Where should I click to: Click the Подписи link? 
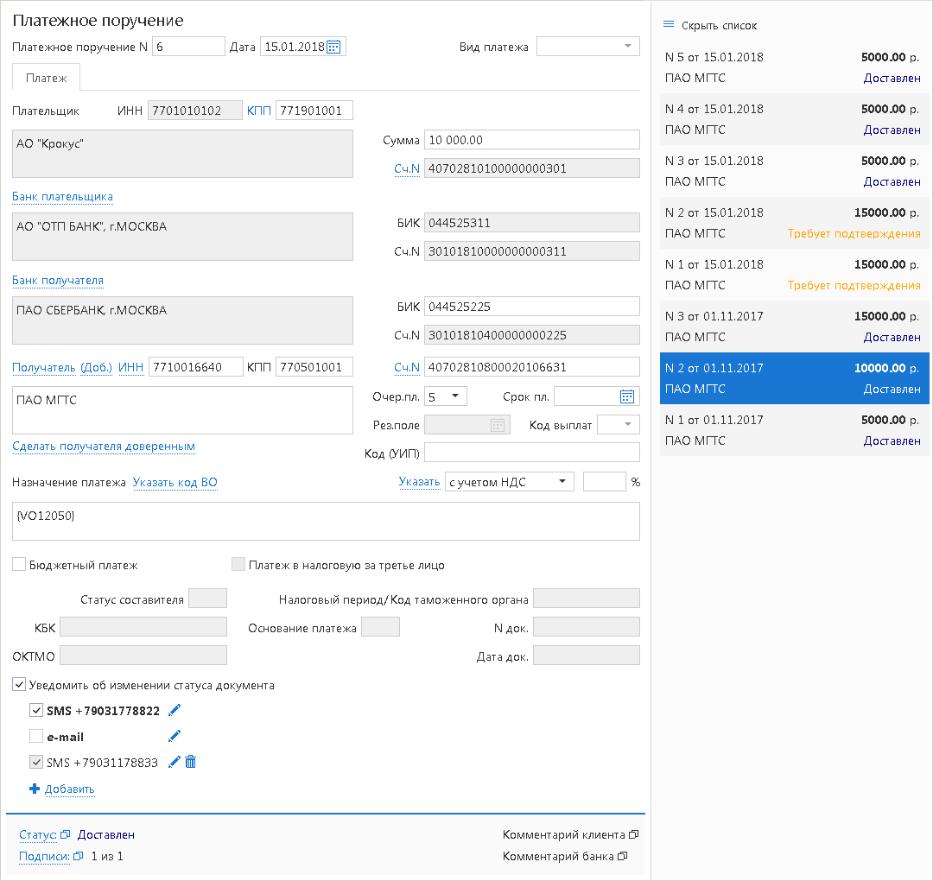45,857
